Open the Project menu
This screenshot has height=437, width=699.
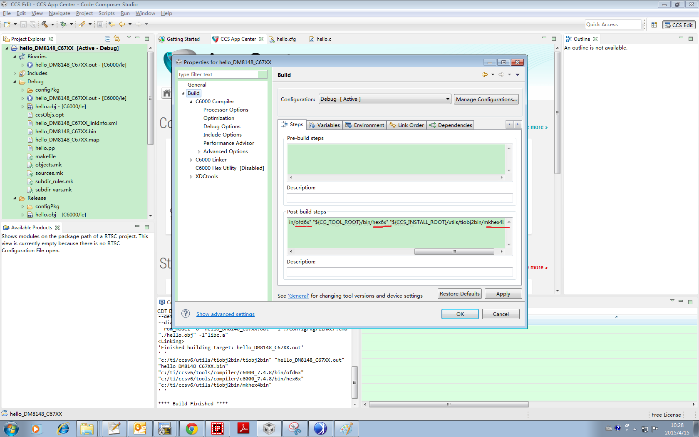[84, 13]
